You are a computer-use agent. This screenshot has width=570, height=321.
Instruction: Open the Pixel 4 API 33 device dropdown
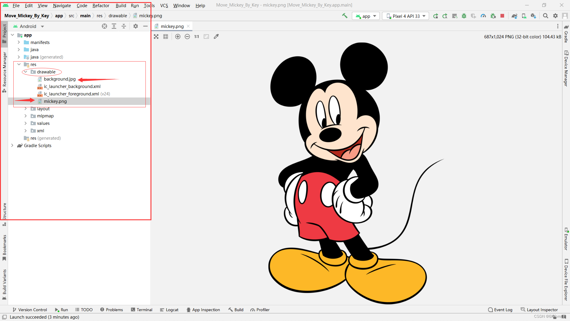[x=406, y=16]
